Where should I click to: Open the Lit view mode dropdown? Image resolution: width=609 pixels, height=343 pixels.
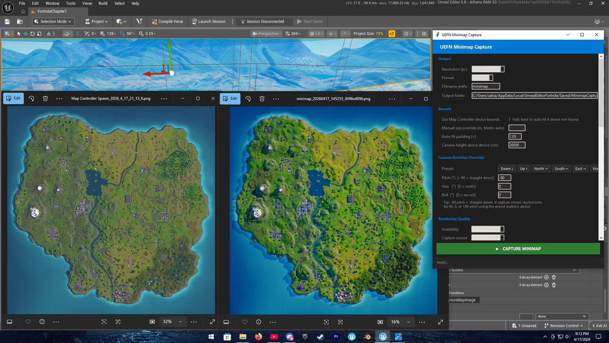[317, 34]
